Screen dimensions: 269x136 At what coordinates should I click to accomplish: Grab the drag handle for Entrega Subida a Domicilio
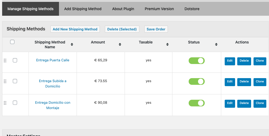[x=5, y=81]
